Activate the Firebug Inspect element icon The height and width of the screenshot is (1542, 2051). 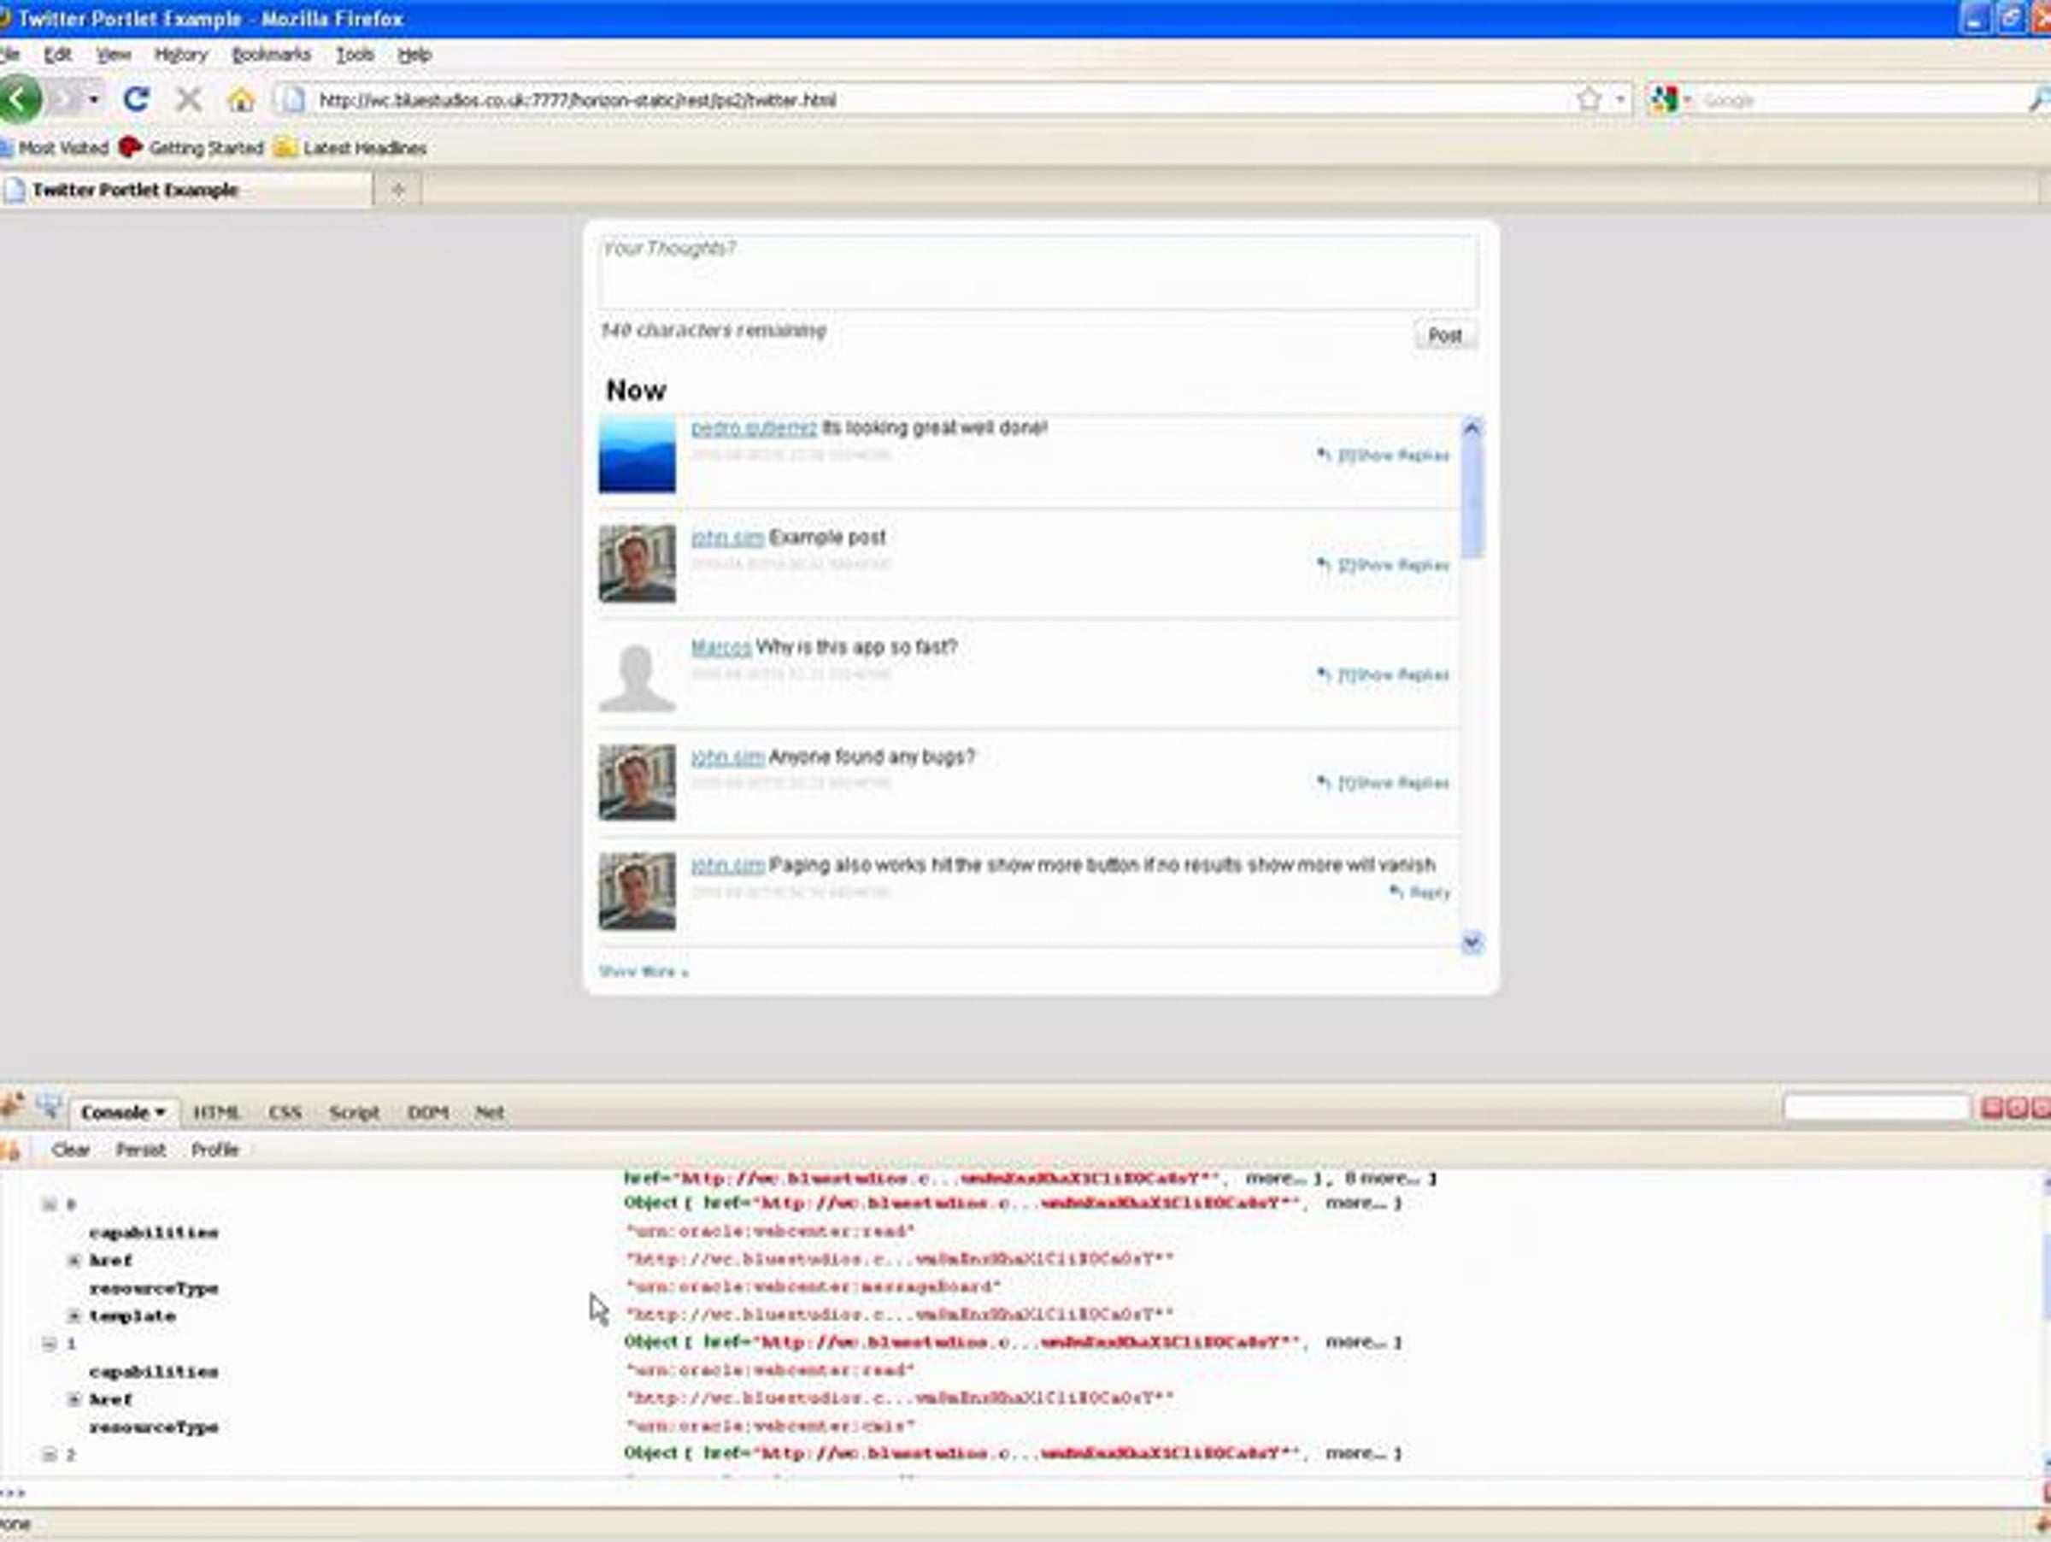click(48, 1106)
